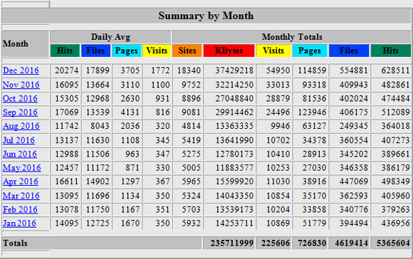The height and width of the screenshot is (259, 413).
Task: Select Jan 2016 daily pages 1670
Action: click(x=130, y=223)
